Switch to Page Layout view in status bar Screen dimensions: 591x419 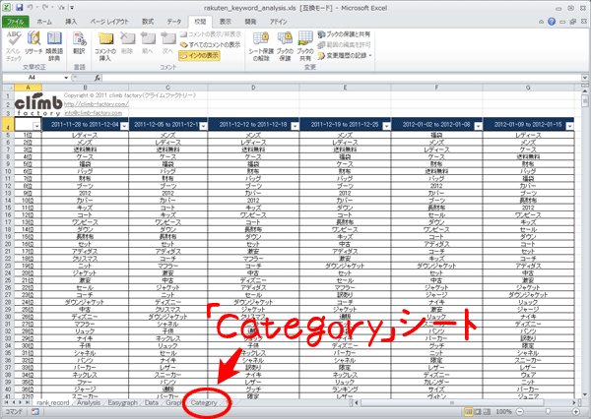[x=478, y=412]
